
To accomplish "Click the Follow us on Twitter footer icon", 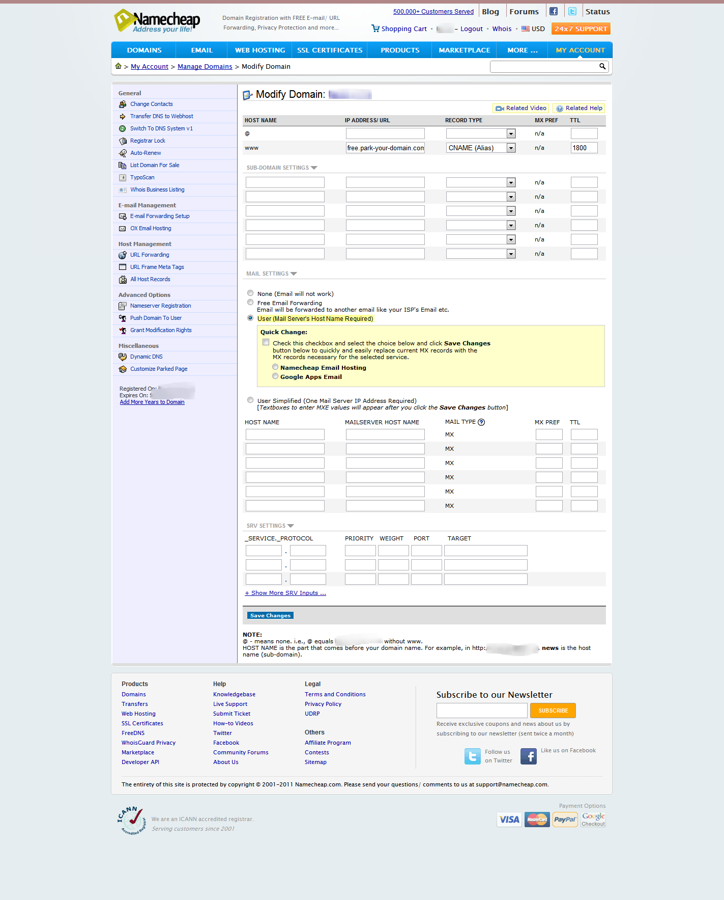I will [473, 756].
